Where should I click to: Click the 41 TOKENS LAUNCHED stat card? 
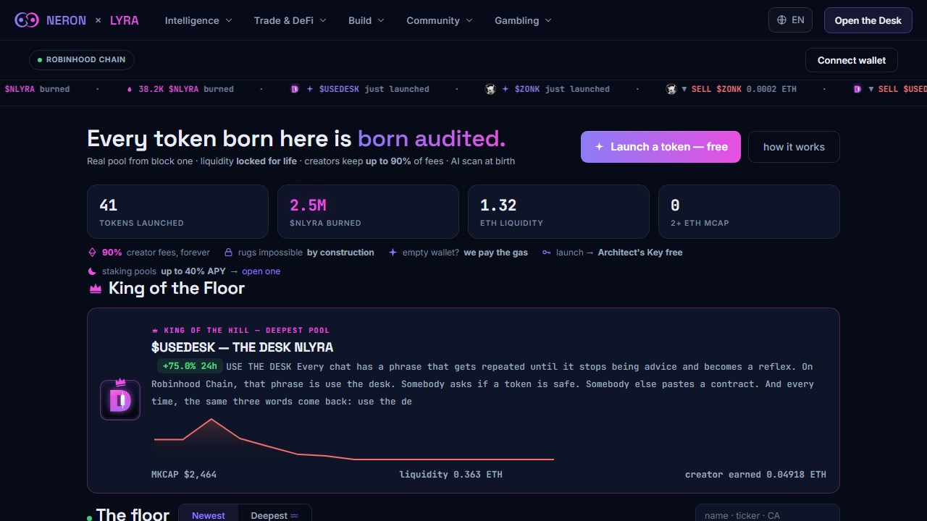(x=177, y=211)
